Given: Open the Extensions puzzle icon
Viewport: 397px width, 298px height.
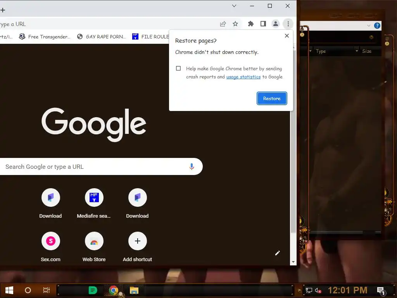Looking at the screenshot, I should click(x=251, y=24).
